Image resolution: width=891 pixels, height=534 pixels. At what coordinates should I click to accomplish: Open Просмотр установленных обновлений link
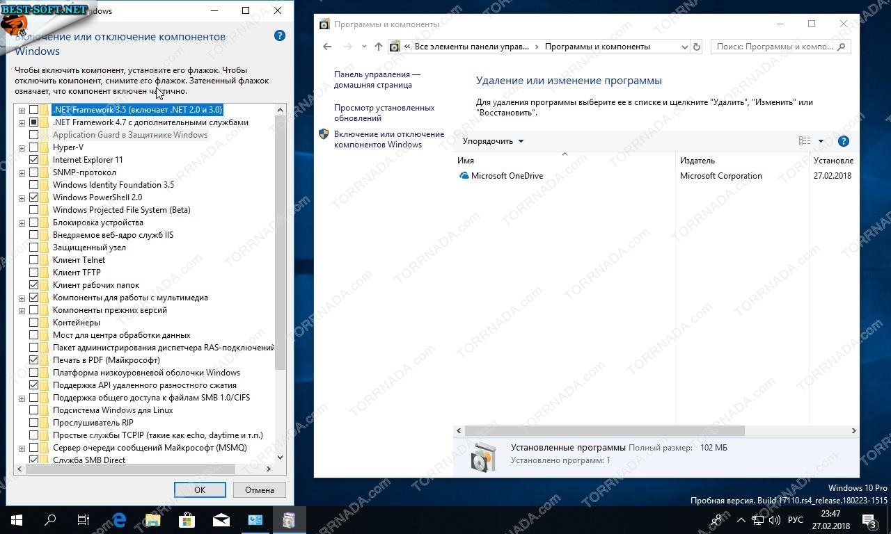click(x=384, y=113)
